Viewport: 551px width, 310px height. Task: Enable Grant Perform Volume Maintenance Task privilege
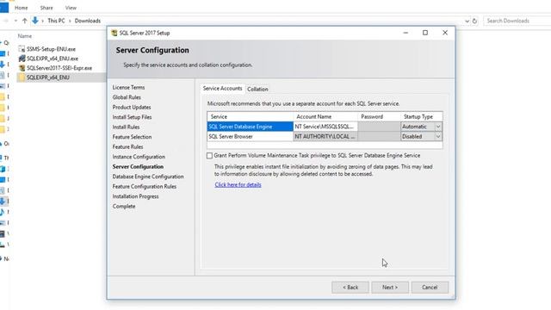click(x=209, y=156)
